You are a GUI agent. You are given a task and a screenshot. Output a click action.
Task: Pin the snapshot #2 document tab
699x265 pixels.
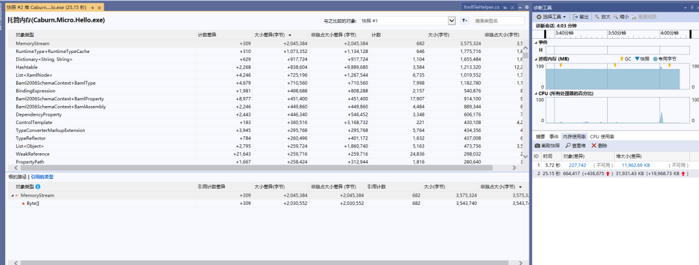[91, 6]
